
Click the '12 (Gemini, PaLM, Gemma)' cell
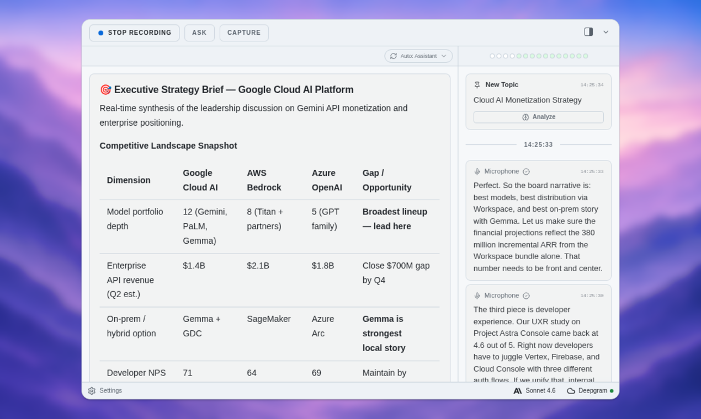pos(205,226)
